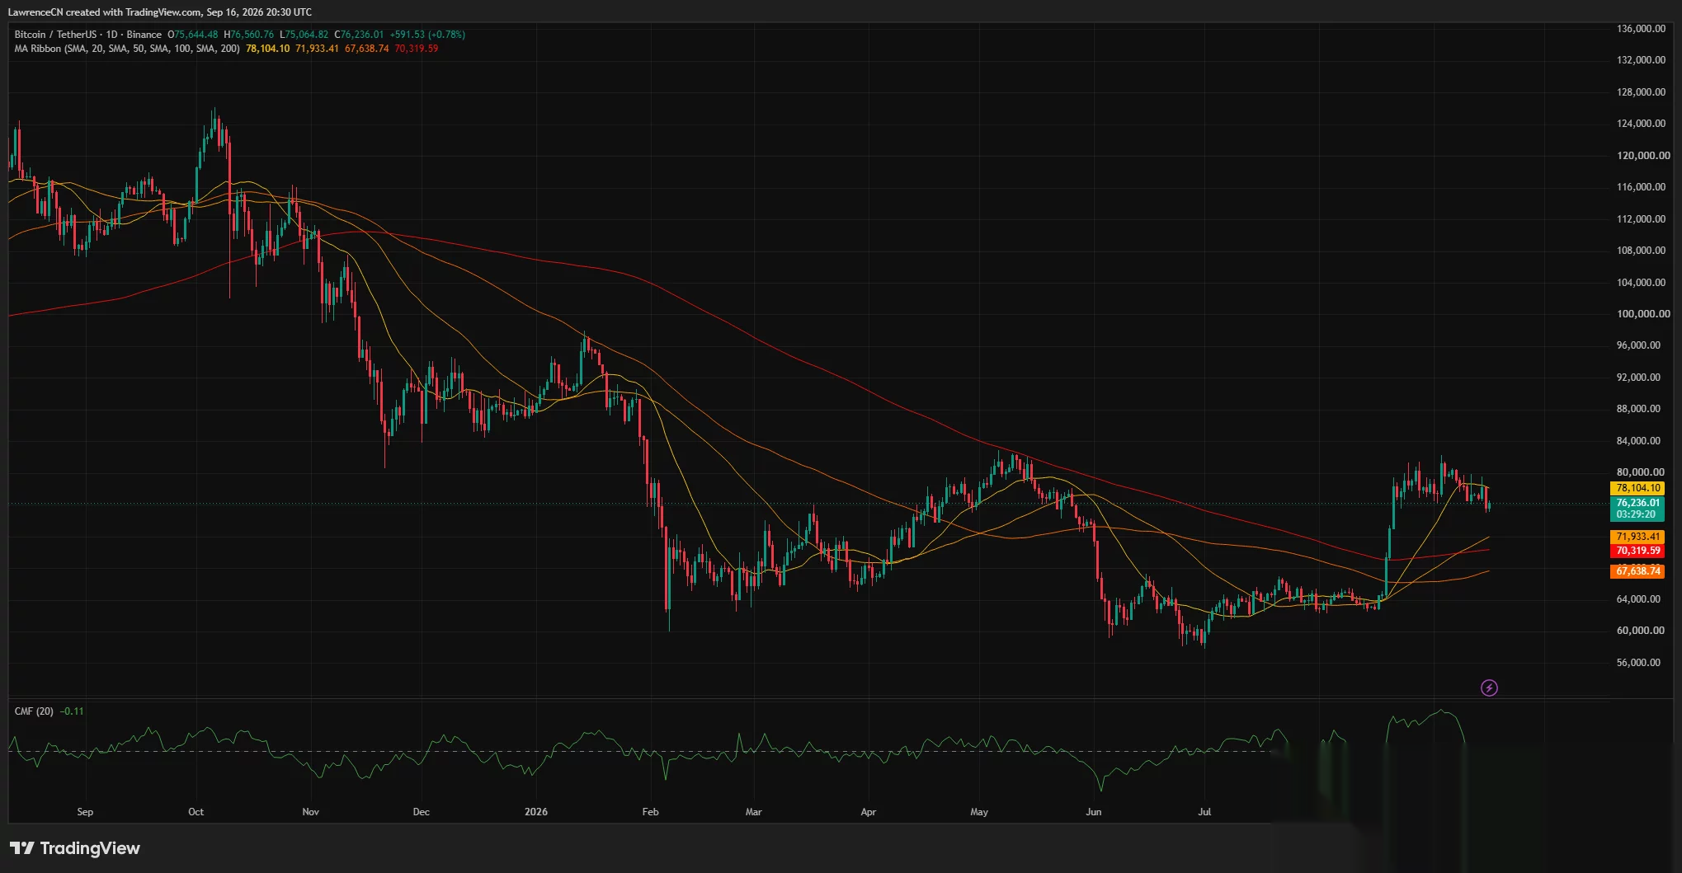
Task: Click the May label on the time axis
Action: [x=979, y=812]
